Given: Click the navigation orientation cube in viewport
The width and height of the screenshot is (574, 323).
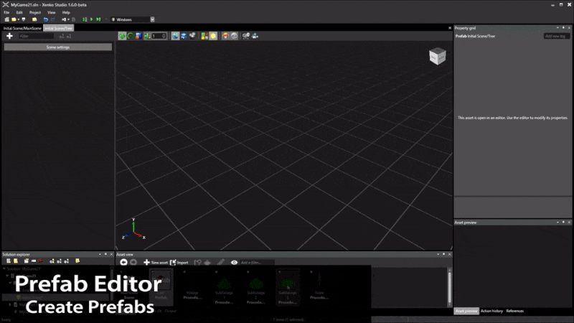Looking at the screenshot, I should 436,57.
